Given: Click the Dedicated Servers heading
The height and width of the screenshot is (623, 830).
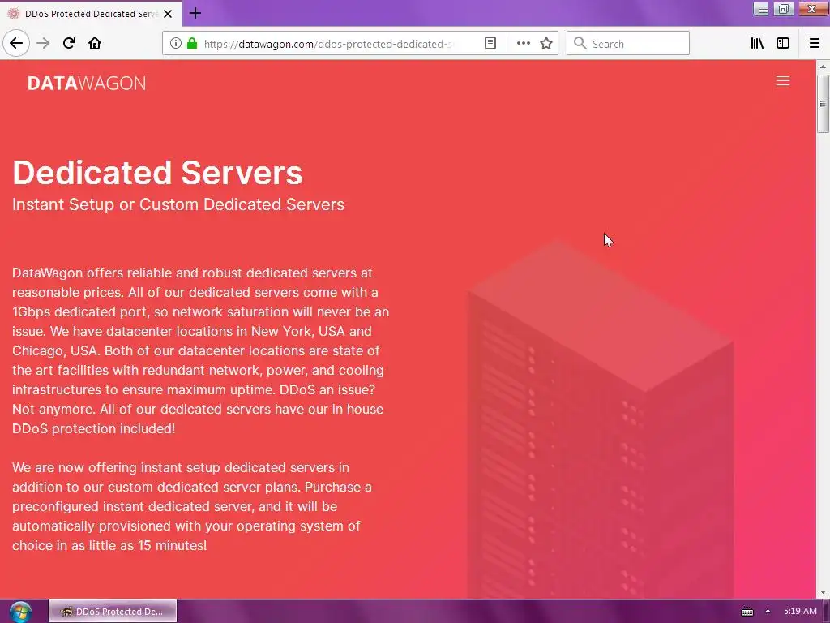Looking at the screenshot, I should [x=157, y=173].
